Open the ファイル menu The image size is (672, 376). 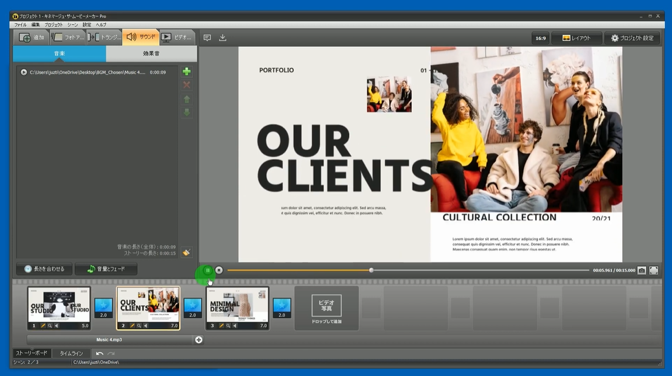click(20, 25)
